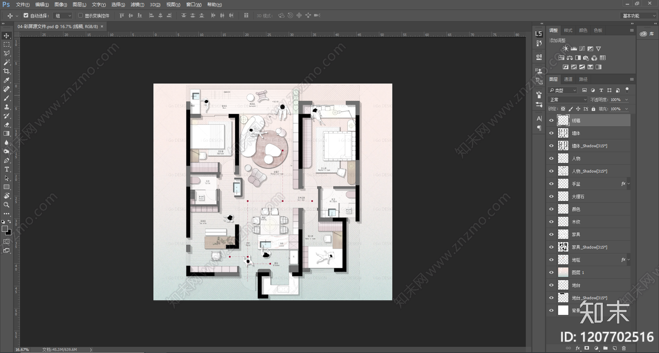Hide the 墙体 layer

[x=552, y=133]
